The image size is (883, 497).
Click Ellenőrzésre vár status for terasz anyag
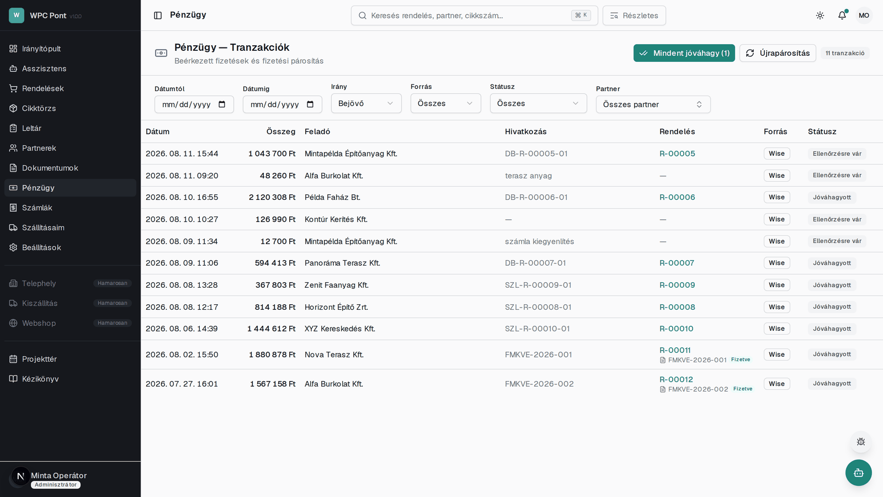click(837, 175)
